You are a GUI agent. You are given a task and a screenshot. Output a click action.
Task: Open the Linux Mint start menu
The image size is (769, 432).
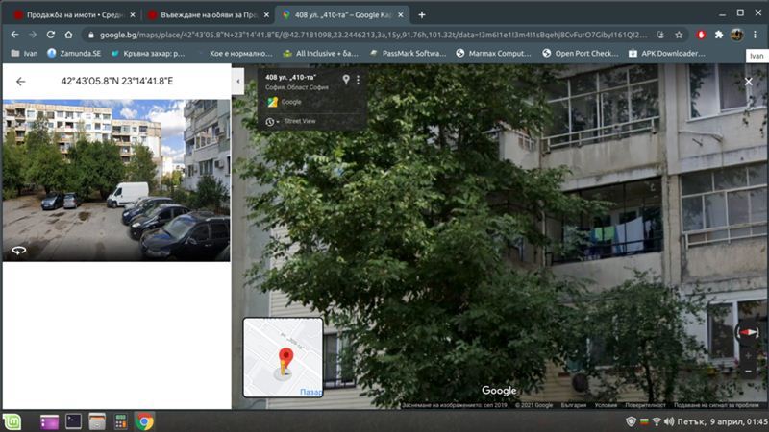tap(15, 420)
